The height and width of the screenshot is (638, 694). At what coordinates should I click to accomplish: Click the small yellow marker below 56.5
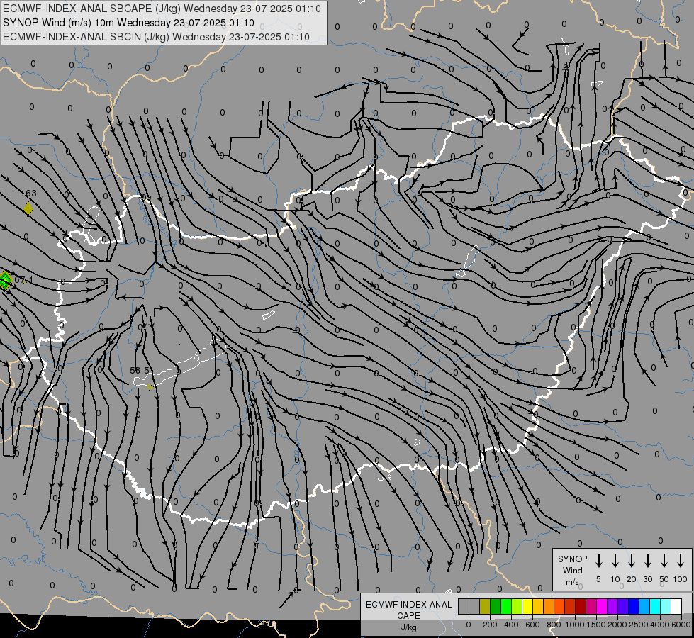[150, 387]
